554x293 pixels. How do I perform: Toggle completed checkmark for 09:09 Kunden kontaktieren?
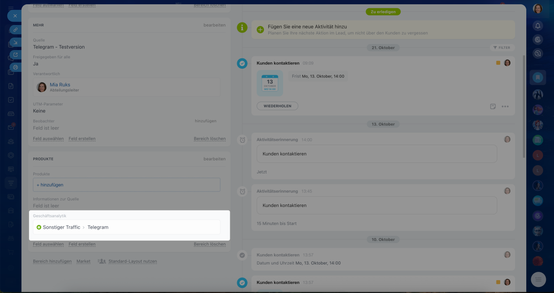242,64
